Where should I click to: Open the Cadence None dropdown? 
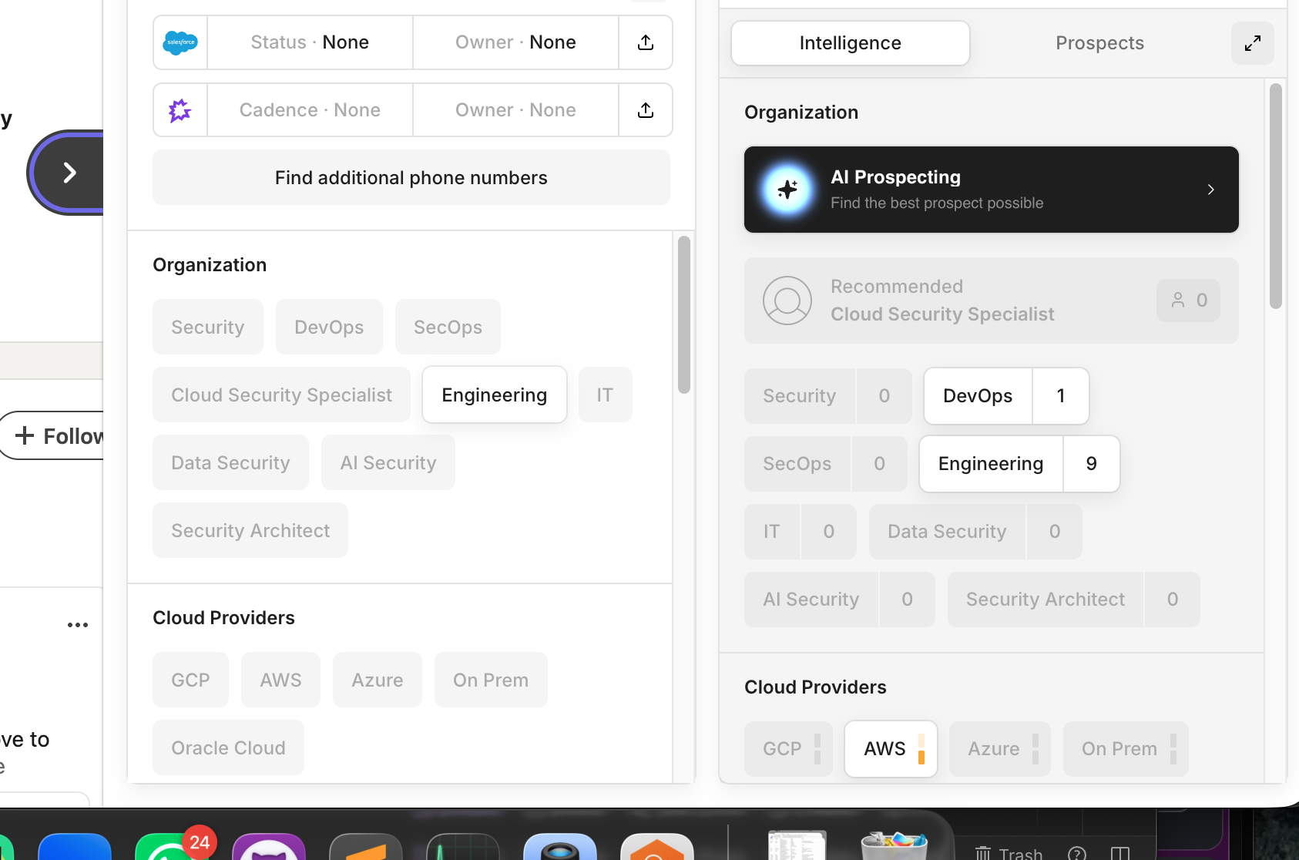[x=310, y=110]
